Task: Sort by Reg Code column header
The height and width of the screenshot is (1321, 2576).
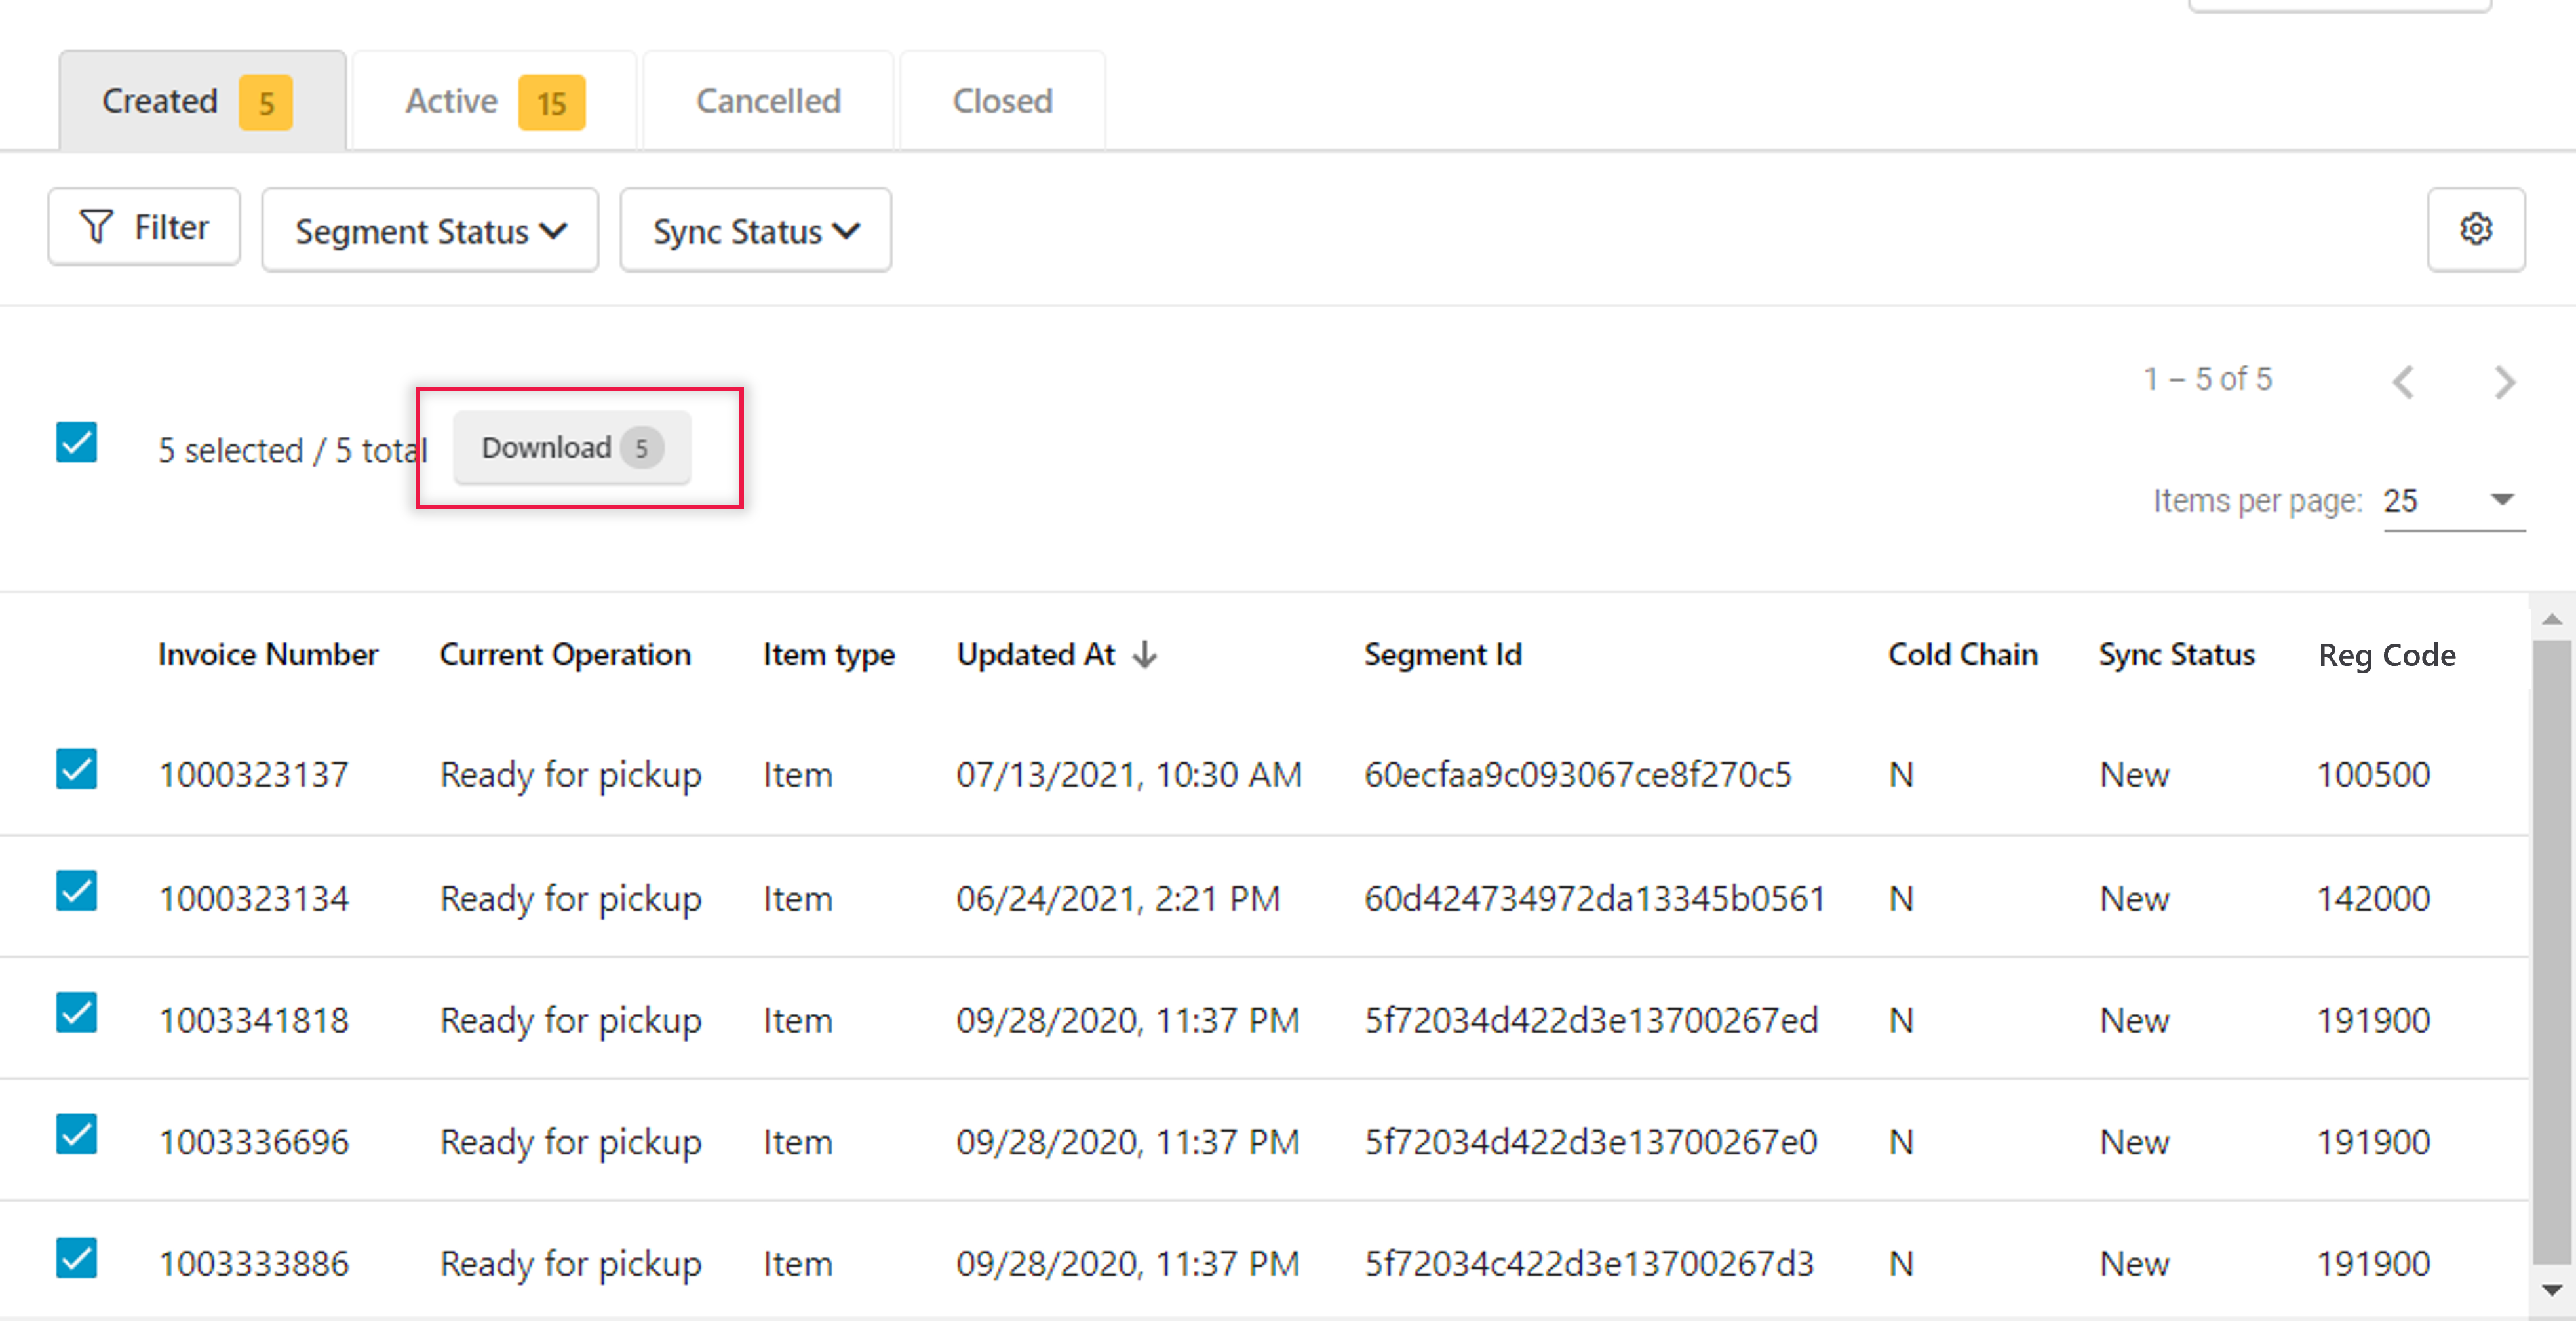Action: pos(2387,655)
